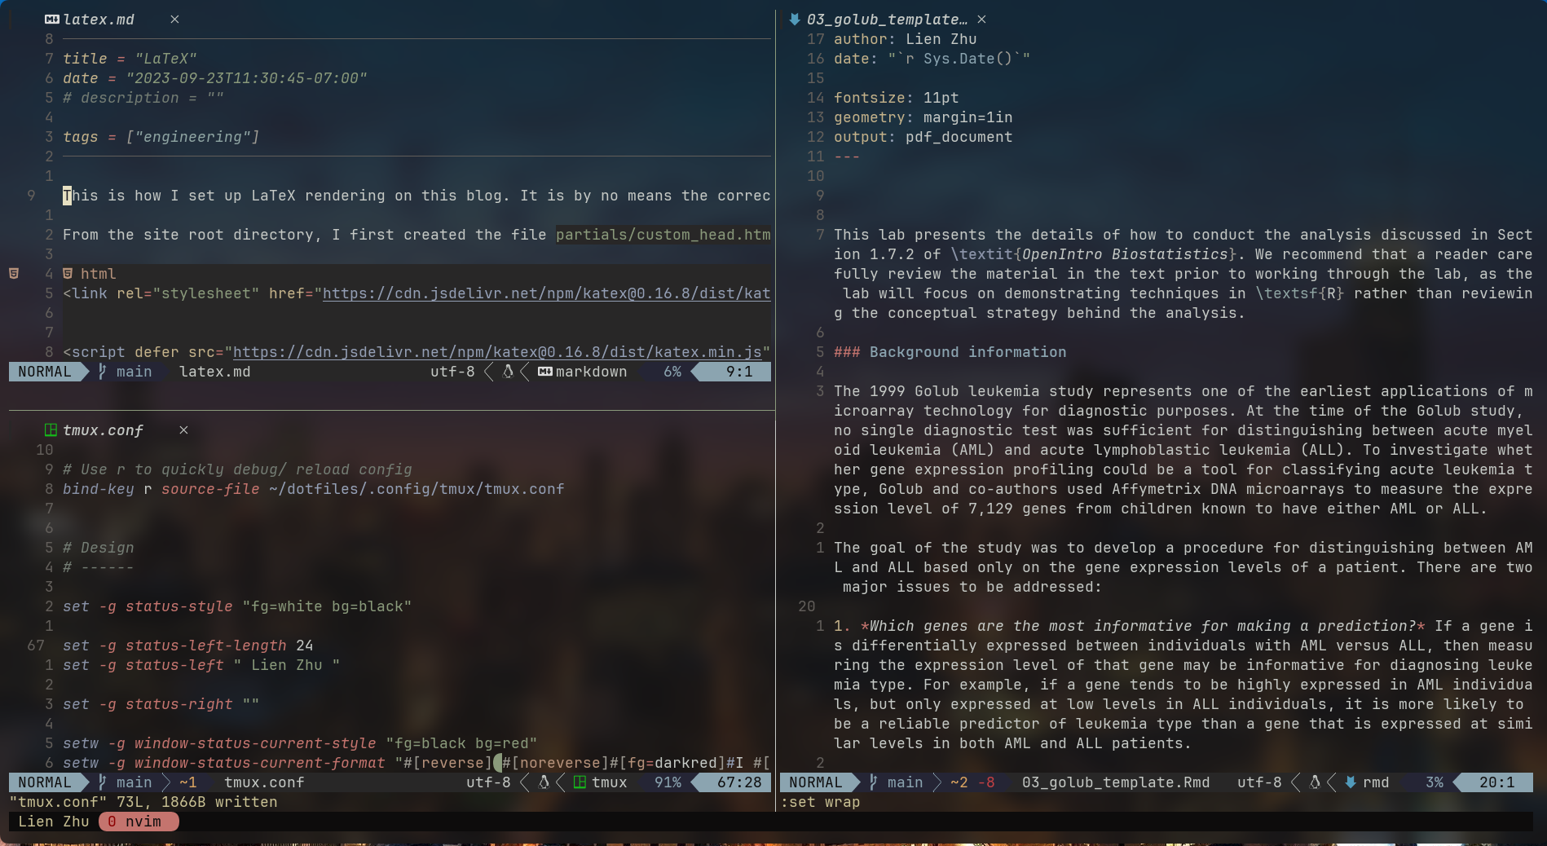Image resolution: width=1547 pixels, height=846 pixels.
Task: Click the git branch icon in the Rmd statusline
Action: (872, 782)
